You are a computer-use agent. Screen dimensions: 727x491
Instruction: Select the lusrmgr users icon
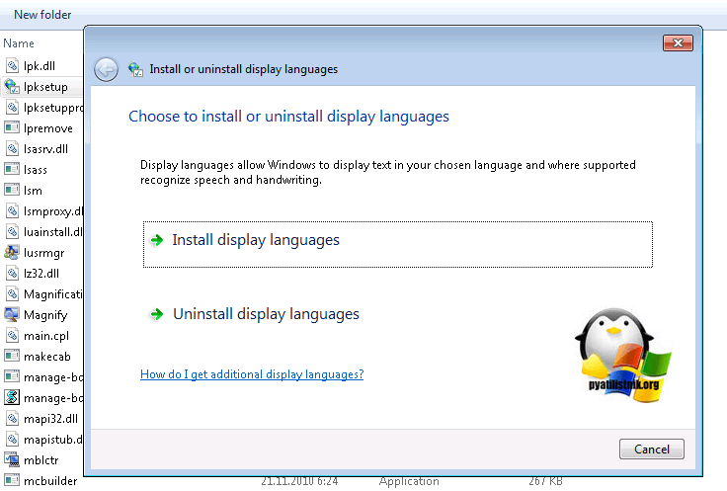12,252
